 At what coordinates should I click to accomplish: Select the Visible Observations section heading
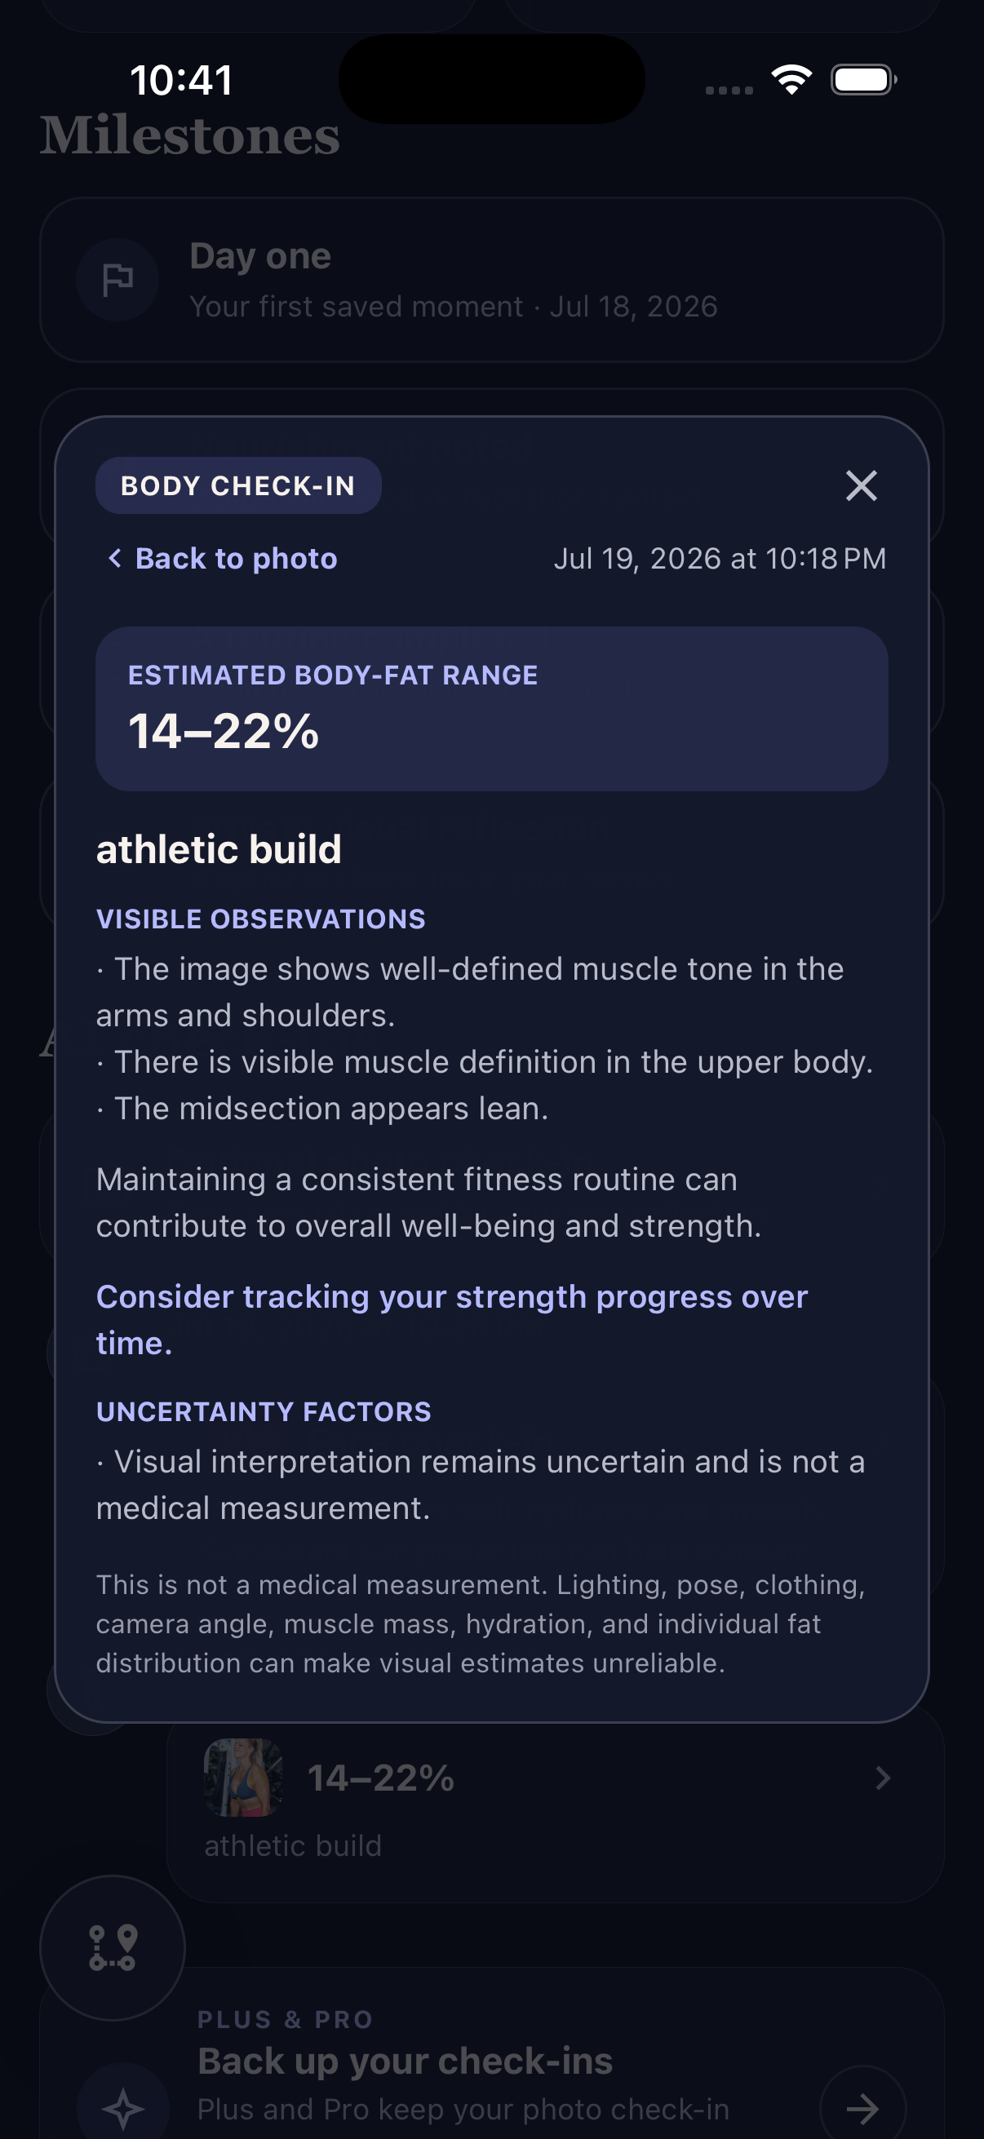point(261,919)
